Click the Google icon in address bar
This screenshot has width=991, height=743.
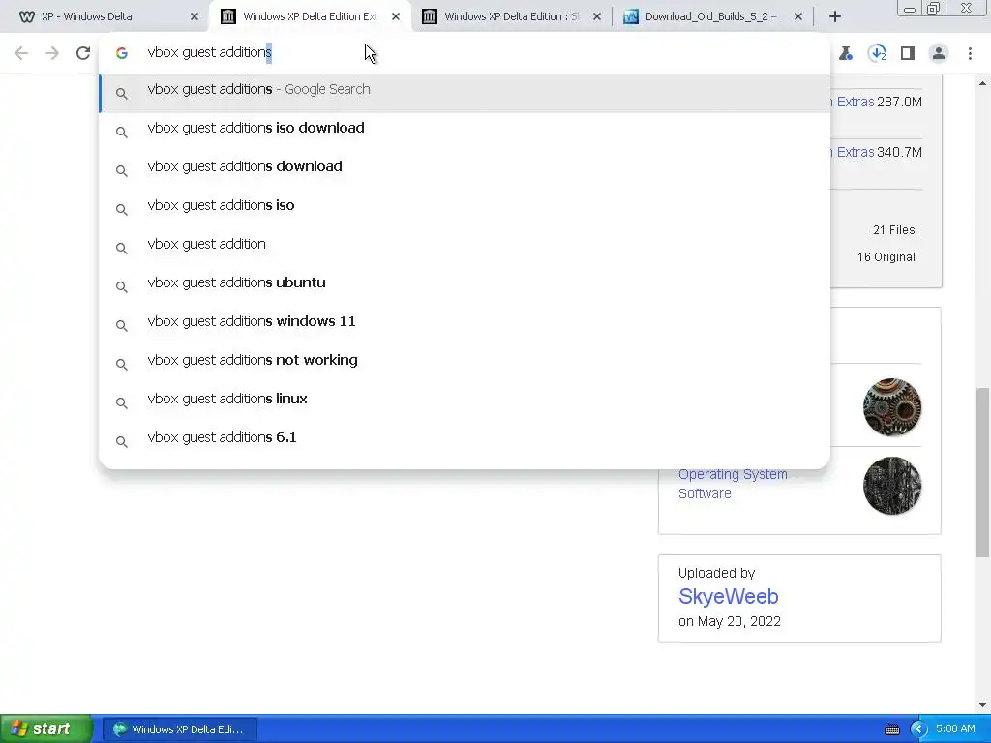click(x=122, y=53)
